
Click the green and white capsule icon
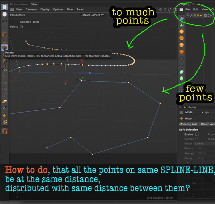182,72
